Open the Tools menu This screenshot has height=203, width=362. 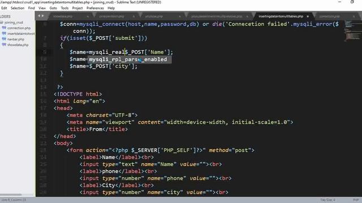pyautogui.click(x=64, y=8)
